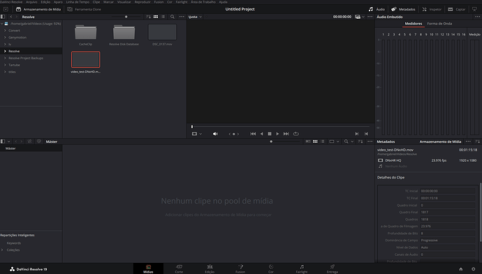The image size is (482, 274).
Task: Open the Fusion page icon
Action: pyautogui.click(x=240, y=268)
